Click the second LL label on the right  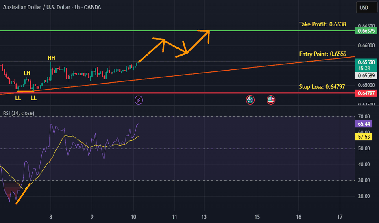tap(34, 98)
